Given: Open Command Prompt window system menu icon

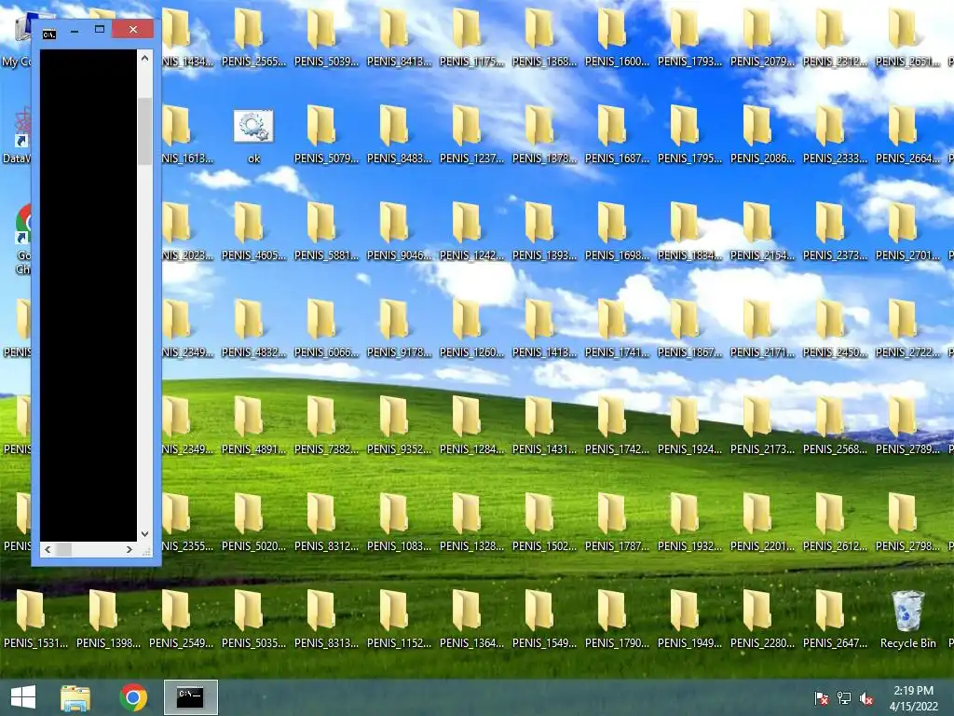Looking at the screenshot, I should 49,34.
